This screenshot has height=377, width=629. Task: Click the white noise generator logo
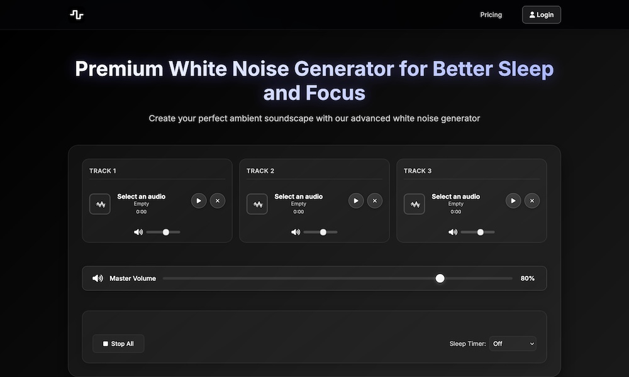click(x=76, y=14)
